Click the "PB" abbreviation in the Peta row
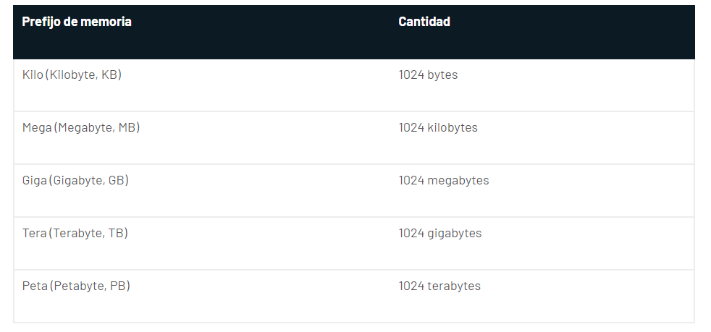 [x=118, y=286]
